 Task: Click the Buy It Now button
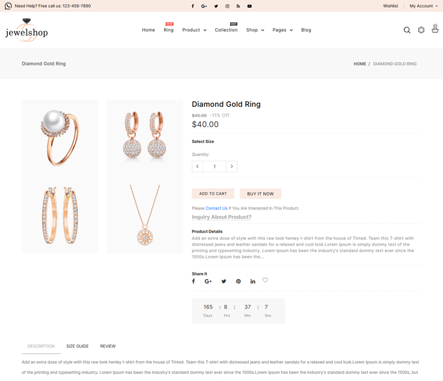[260, 194]
